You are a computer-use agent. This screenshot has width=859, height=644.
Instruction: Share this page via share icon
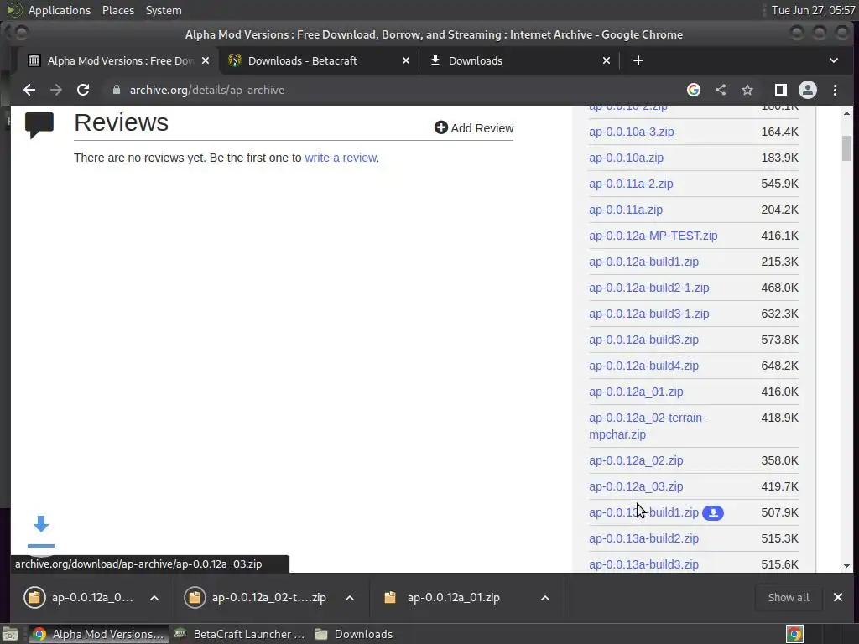pyautogui.click(x=721, y=90)
